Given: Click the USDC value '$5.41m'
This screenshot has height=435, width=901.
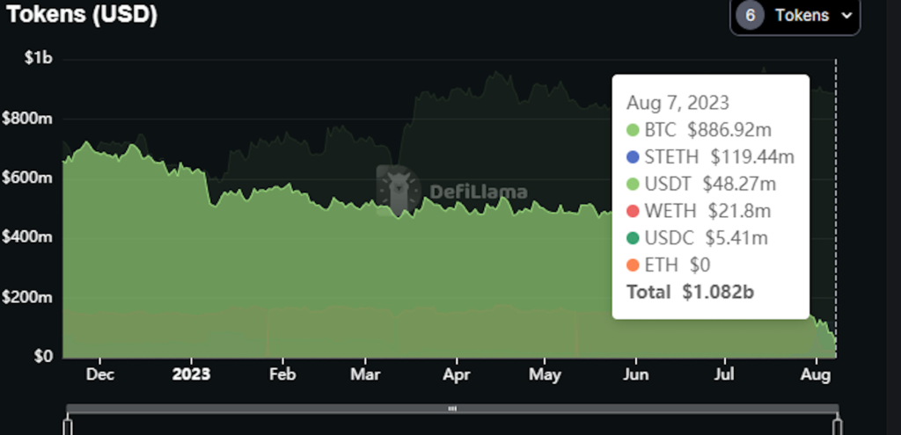Looking at the screenshot, I should tap(736, 238).
